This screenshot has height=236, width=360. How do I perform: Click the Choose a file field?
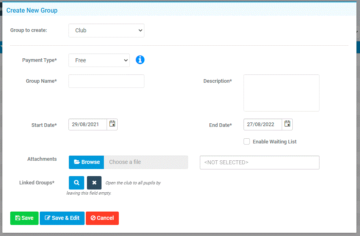point(146,162)
